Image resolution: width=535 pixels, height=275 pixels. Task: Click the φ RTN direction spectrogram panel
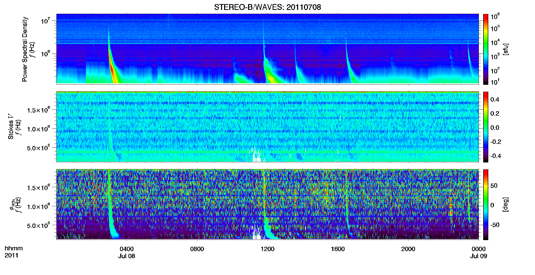click(x=267, y=204)
